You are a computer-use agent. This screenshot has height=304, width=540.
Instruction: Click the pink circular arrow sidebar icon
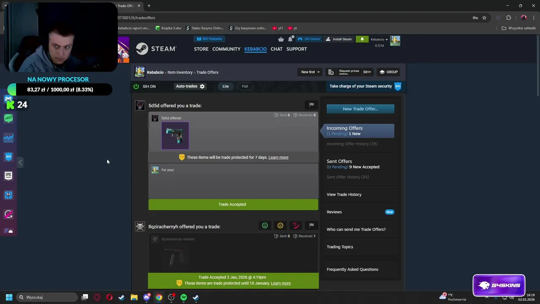point(8,214)
